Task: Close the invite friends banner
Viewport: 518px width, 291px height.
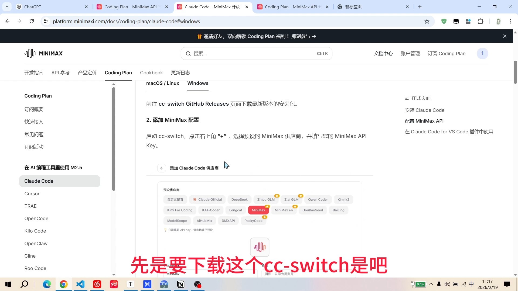Action: pyautogui.click(x=505, y=36)
